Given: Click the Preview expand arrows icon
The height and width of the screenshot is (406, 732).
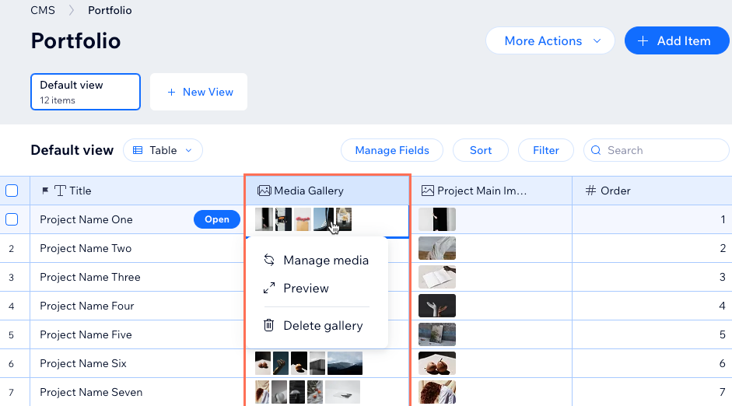Looking at the screenshot, I should click(x=269, y=288).
